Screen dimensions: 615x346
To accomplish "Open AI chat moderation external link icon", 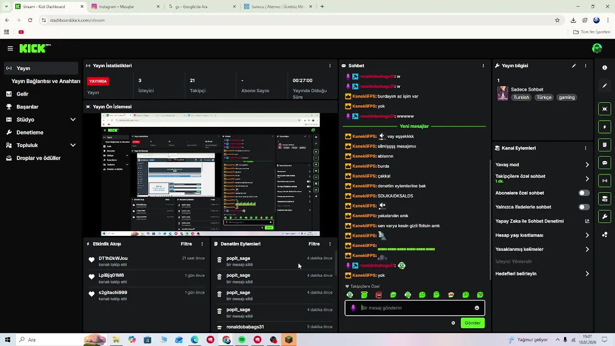I will pos(587,221).
